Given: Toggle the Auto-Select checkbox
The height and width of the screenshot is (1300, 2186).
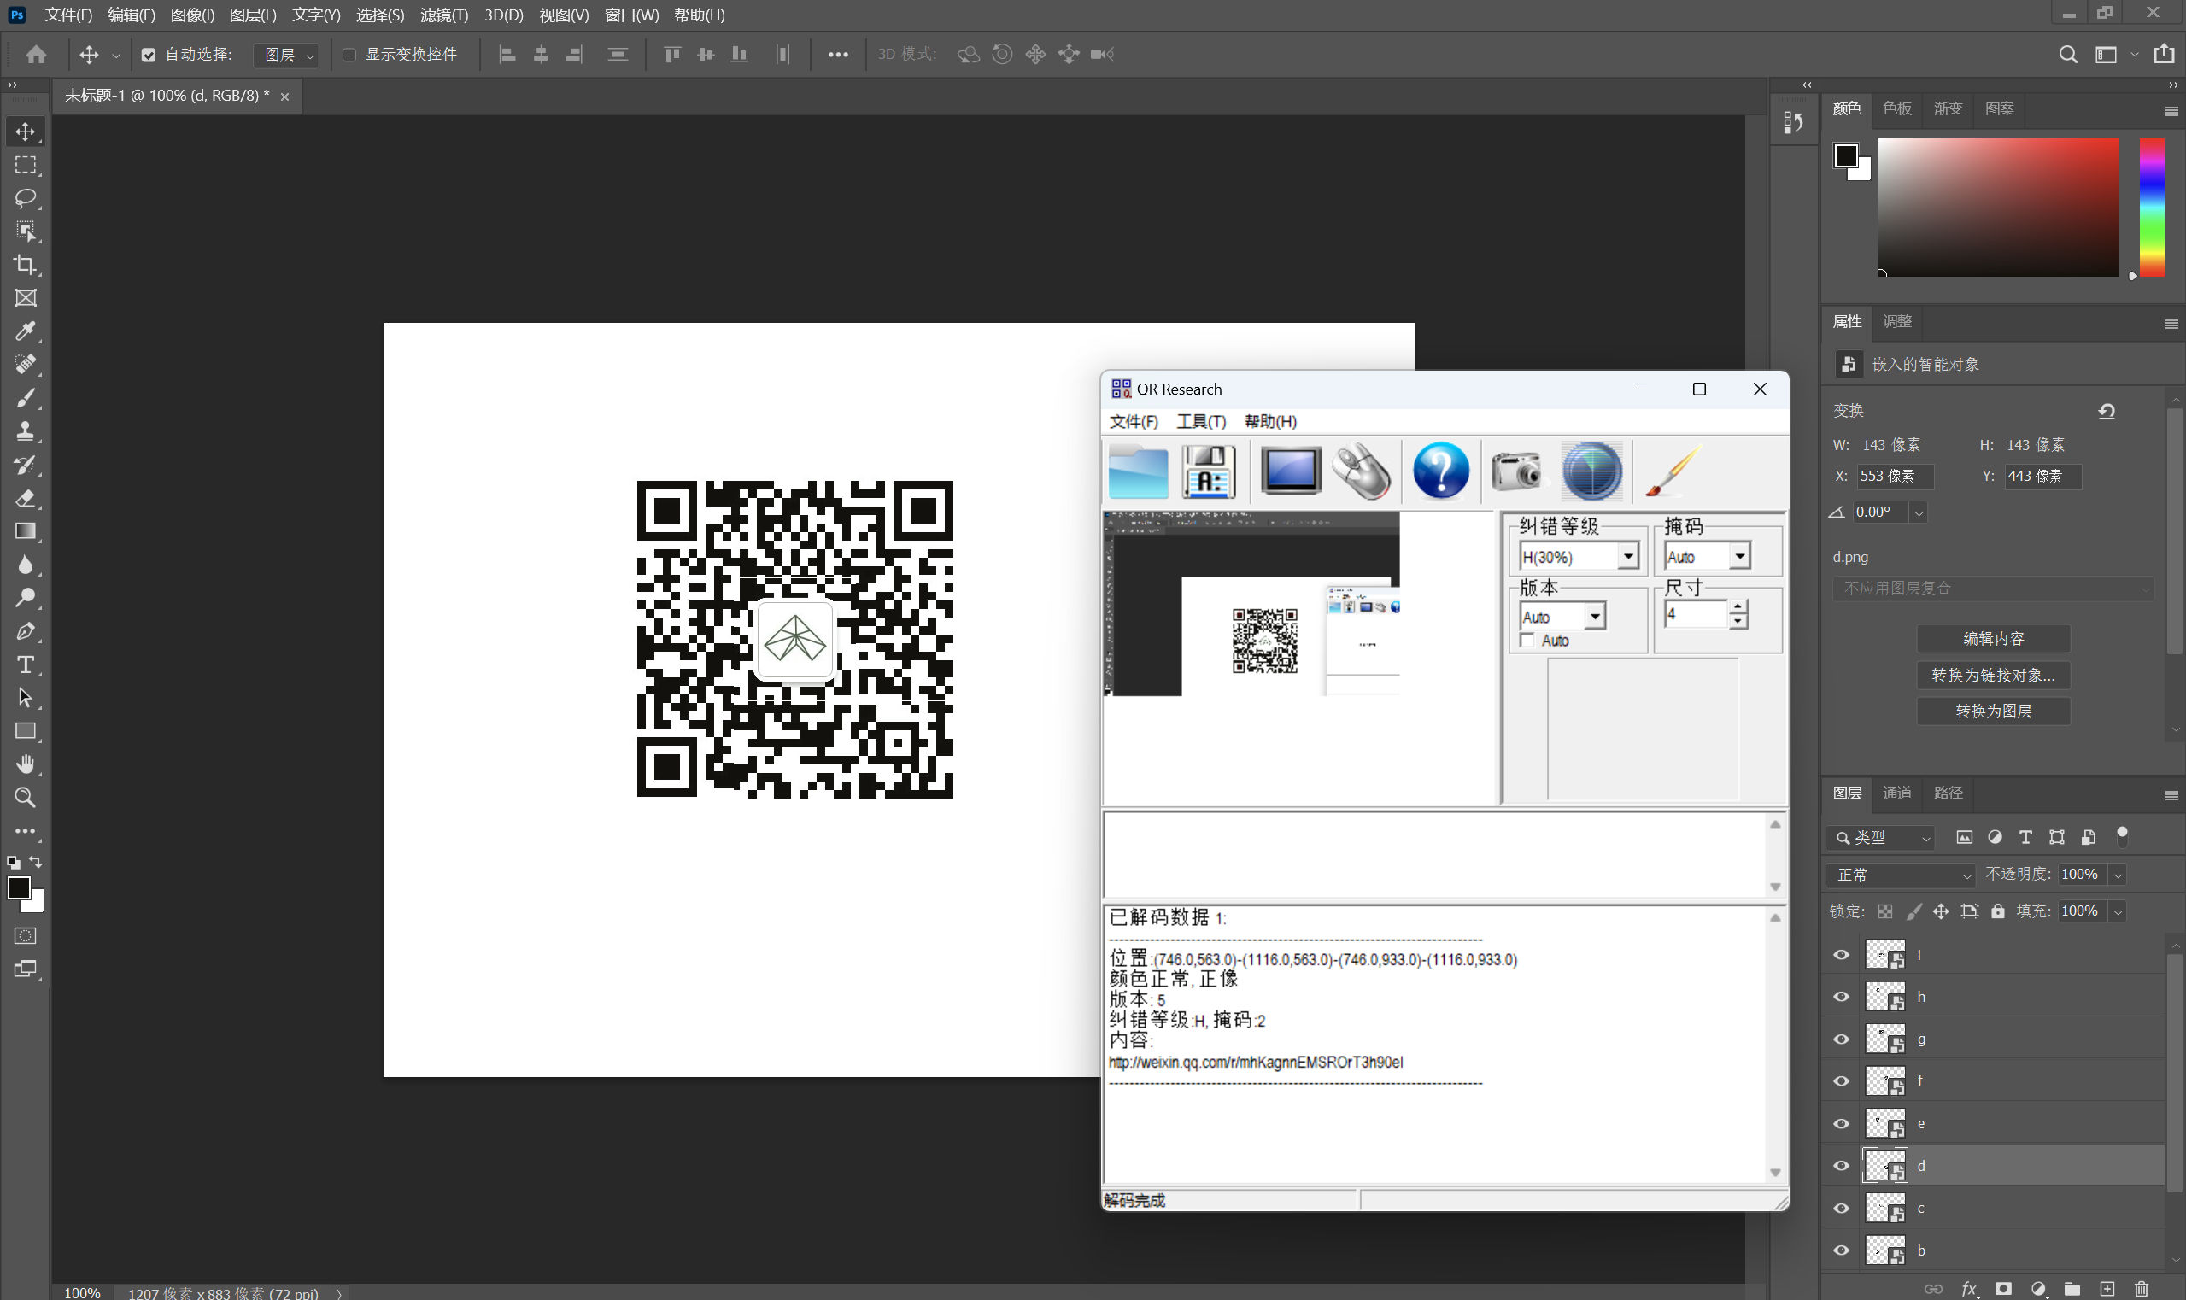Looking at the screenshot, I should click(148, 55).
